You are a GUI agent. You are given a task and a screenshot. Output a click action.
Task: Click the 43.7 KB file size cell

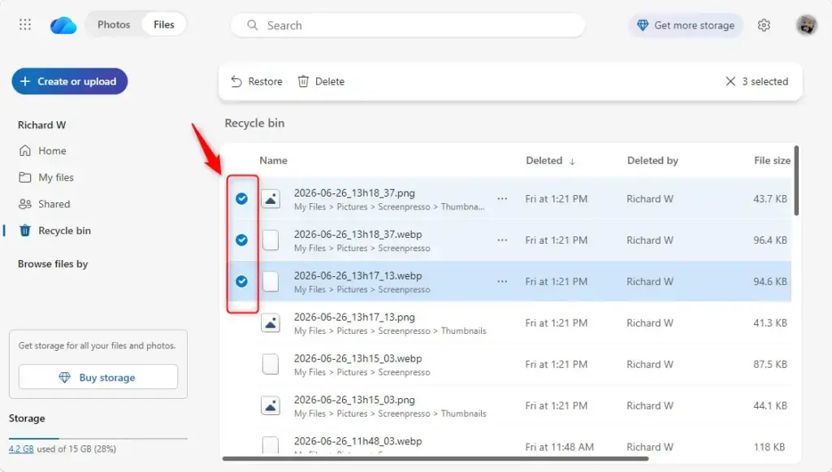(x=770, y=199)
